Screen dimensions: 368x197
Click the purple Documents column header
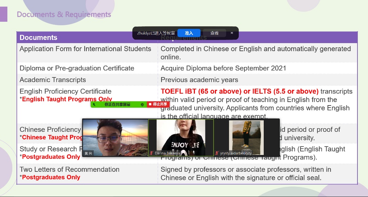click(x=39, y=38)
